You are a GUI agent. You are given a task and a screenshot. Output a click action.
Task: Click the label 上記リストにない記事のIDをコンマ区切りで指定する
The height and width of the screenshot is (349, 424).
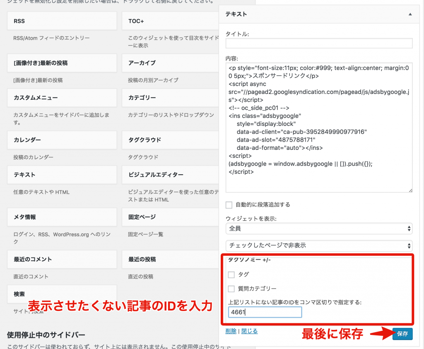click(x=295, y=302)
